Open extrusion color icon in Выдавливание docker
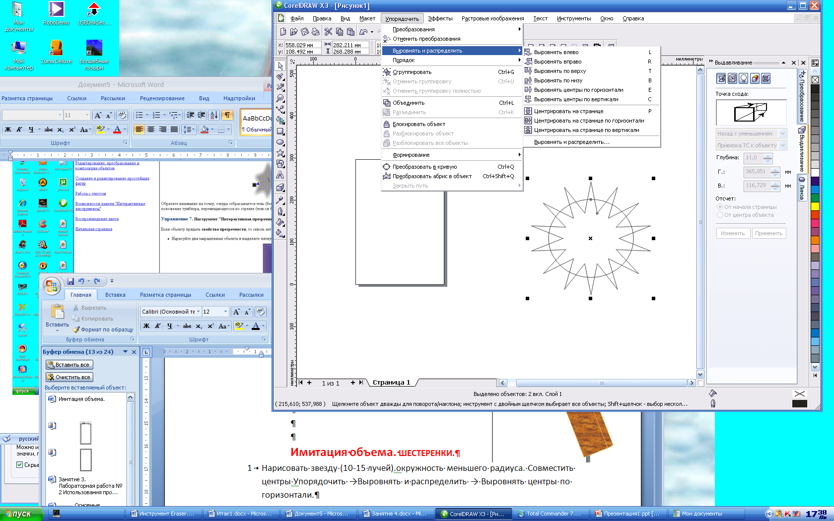834x521 pixels. [x=755, y=78]
